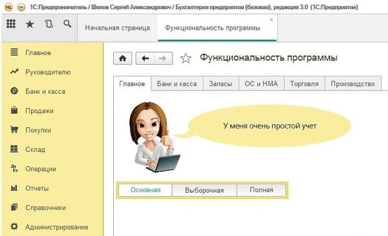Open Favorites star in top toolbar
The height and width of the screenshot is (236, 388).
click(30, 24)
